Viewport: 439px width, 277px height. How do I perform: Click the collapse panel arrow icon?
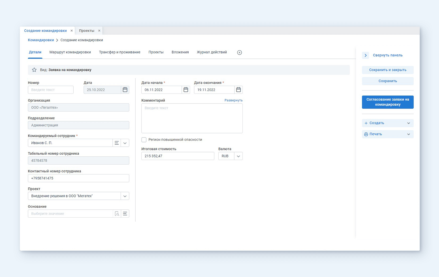tap(365, 55)
